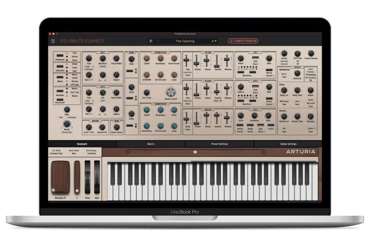Click the Mod wheel

pyautogui.click(x=97, y=177)
